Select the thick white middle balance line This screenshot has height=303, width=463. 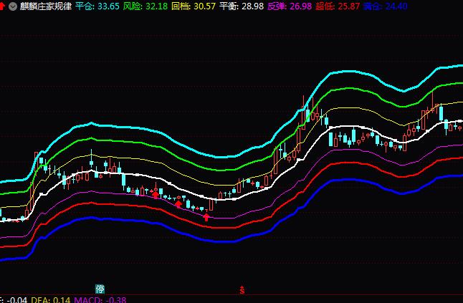pyautogui.click(x=215, y=198)
